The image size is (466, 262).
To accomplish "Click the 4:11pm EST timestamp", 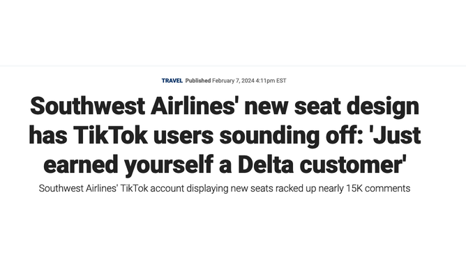I will [271, 81].
